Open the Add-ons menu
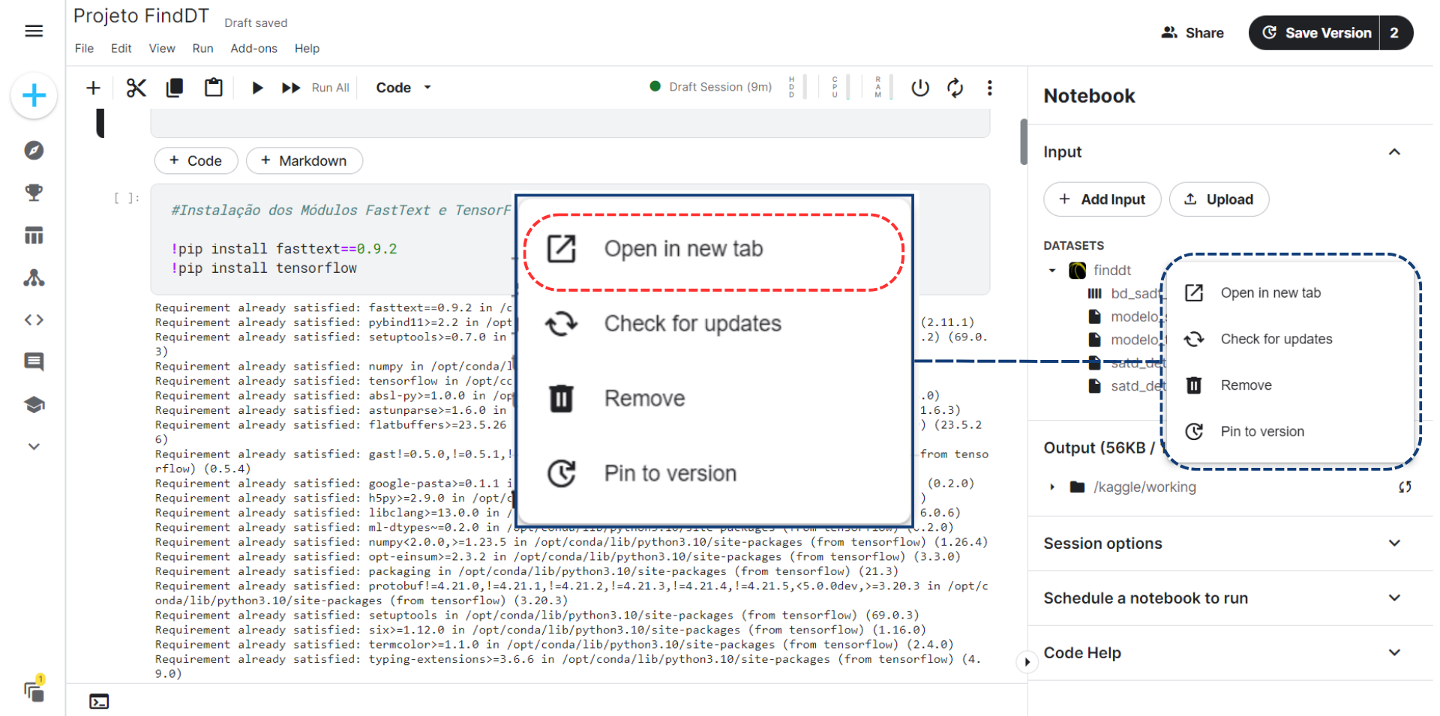Viewport: 1440px width, 716px height. 253,49
